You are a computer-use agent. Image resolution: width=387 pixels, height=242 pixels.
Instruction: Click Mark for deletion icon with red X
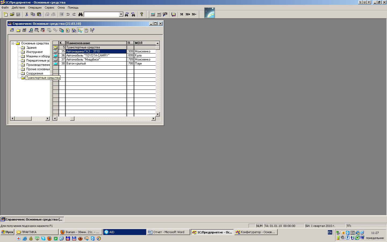click(43, 30)
